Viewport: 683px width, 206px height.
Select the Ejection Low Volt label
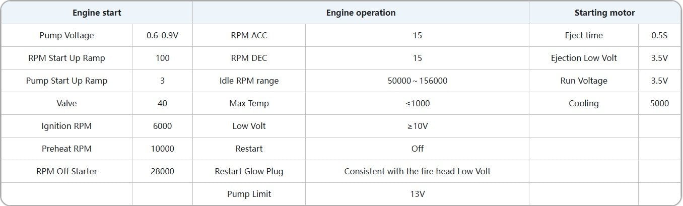584,58
